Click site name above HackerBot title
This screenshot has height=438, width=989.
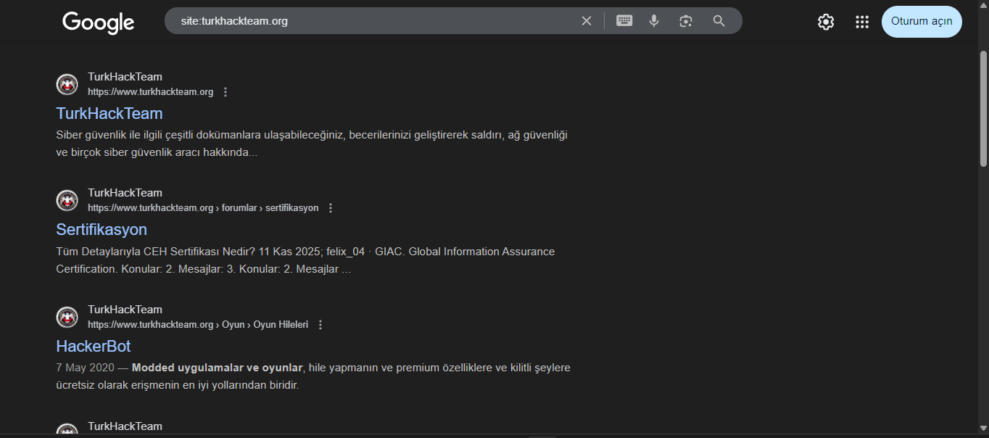[x=125, y=310]
